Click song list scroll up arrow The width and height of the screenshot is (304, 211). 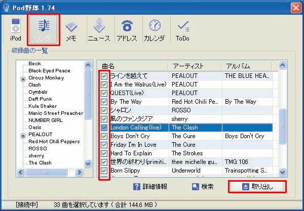point(283,65)
